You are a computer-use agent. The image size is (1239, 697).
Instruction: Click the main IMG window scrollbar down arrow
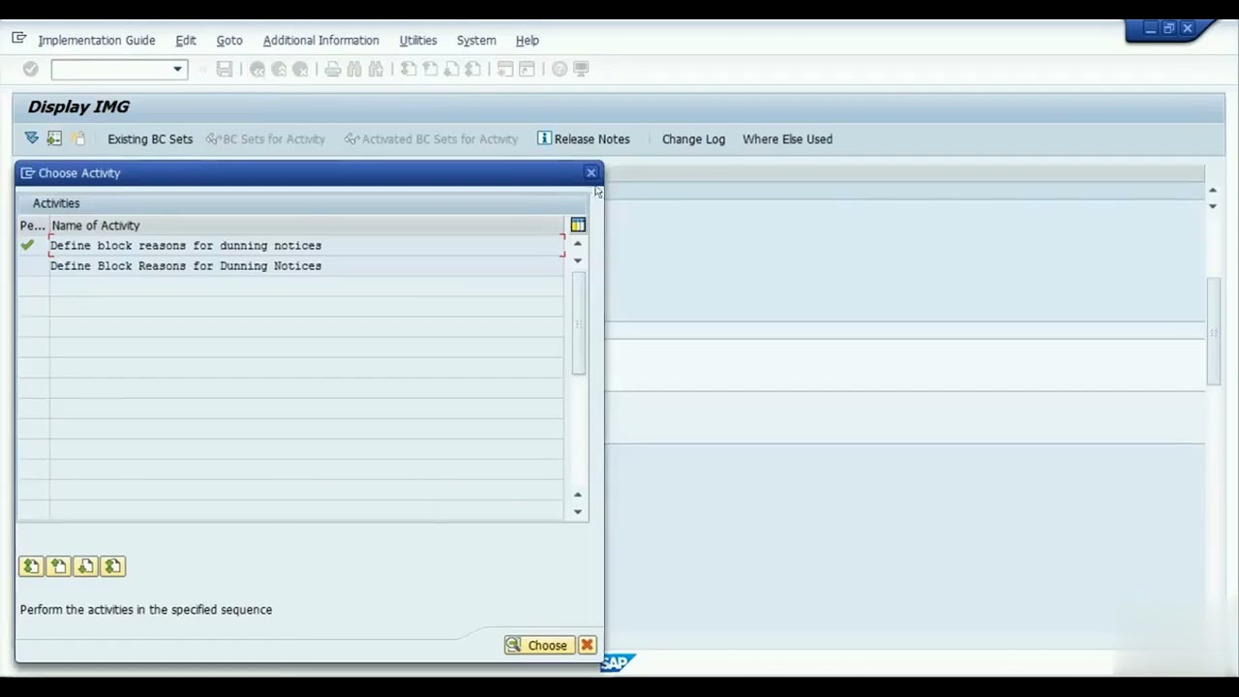(1213, 206)
